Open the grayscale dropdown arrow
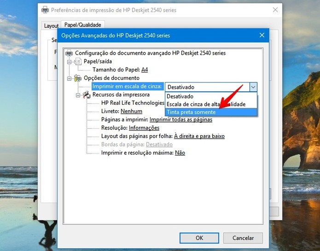Image resolution: width=320 pixels, height=251 pixels. coord(253,87)
